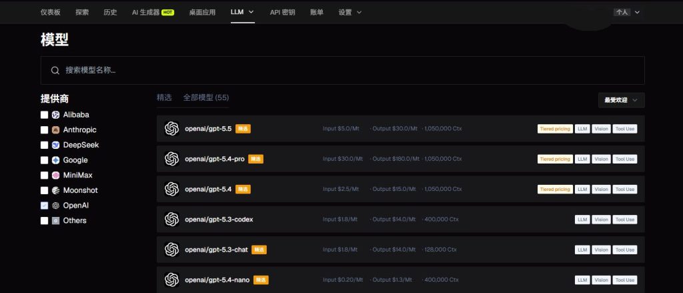683x293 pixels.
Task: Click Tool Use tag on gpt-5.3-chat row
Action: [x=624, y=250]
